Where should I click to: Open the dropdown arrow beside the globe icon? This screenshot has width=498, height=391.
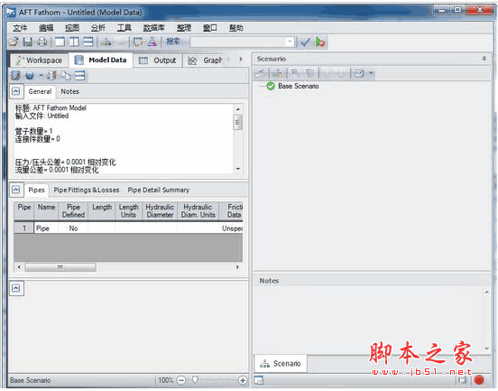[41, 76]
